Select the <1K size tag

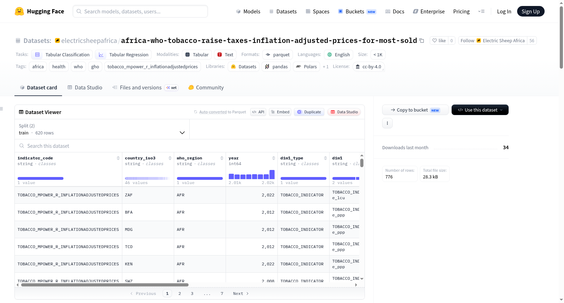[x=378, y=55]
